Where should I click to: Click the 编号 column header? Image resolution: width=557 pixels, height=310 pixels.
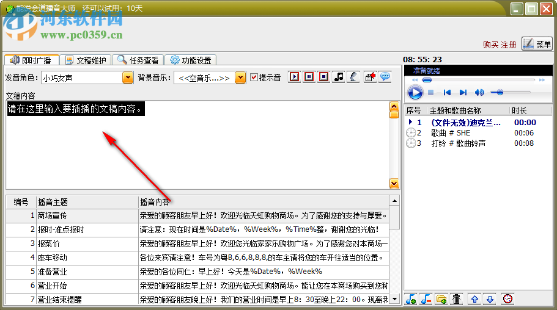coord(21,202)
